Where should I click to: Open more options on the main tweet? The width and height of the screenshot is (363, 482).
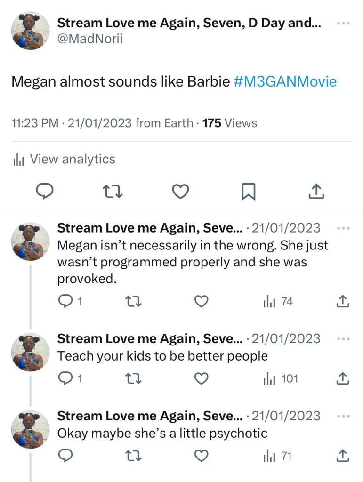(x=344, y=24)
